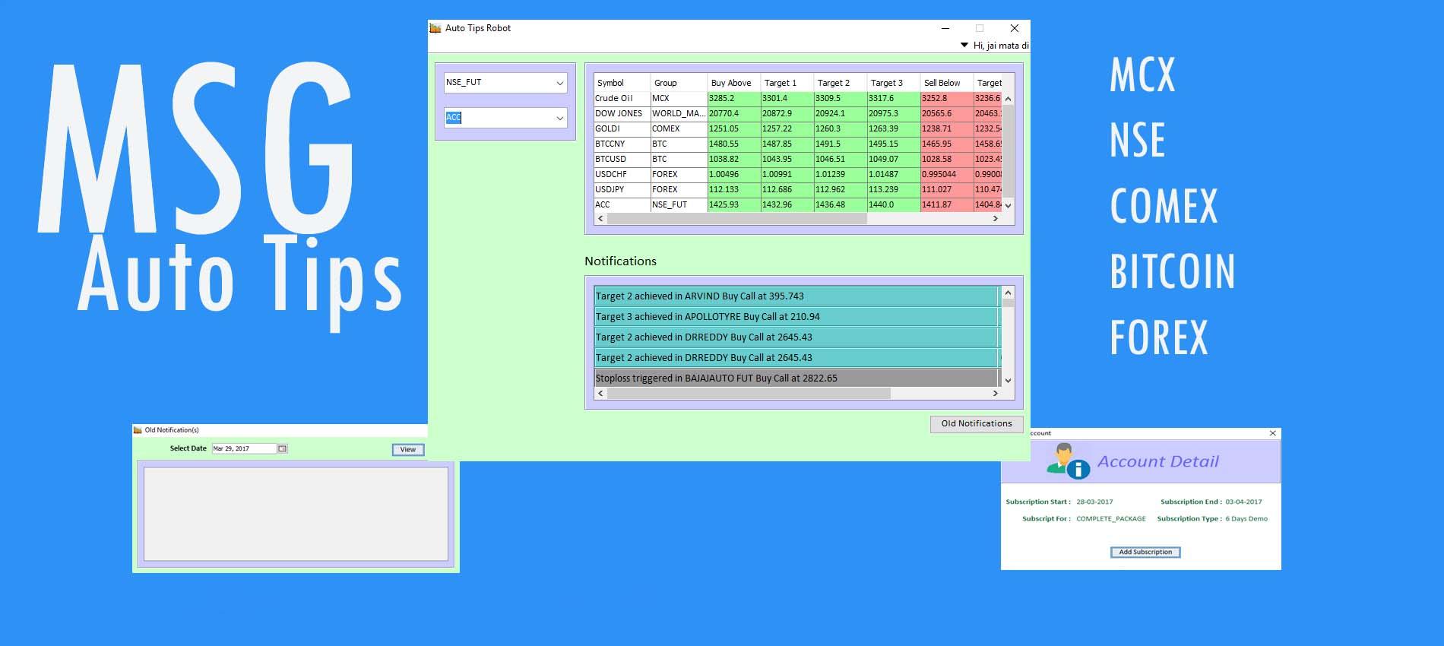Select APOLLOTYRE Target 3 achieved notification
This screenshot has height=646, width=1444.
[x=796, y=317]
